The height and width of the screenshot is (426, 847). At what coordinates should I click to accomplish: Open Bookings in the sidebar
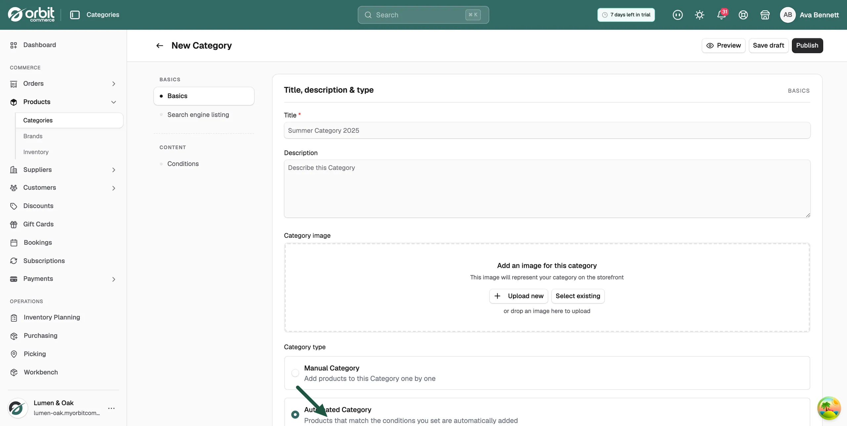pos(63,243)
